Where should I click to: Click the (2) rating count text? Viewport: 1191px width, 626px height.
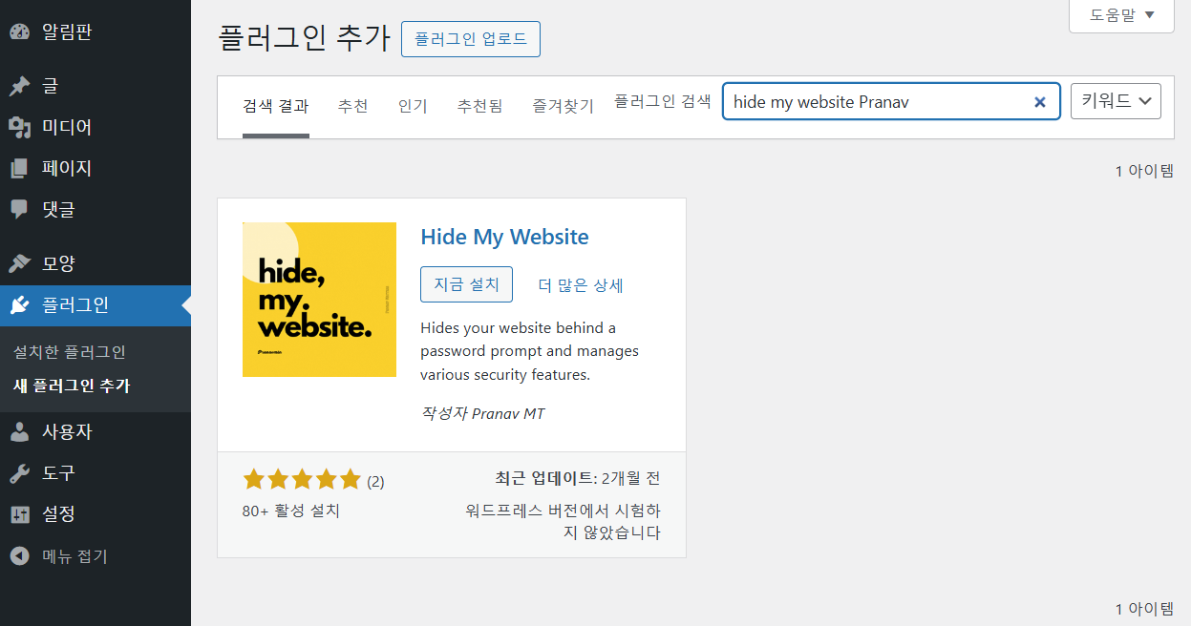[375, 481]
